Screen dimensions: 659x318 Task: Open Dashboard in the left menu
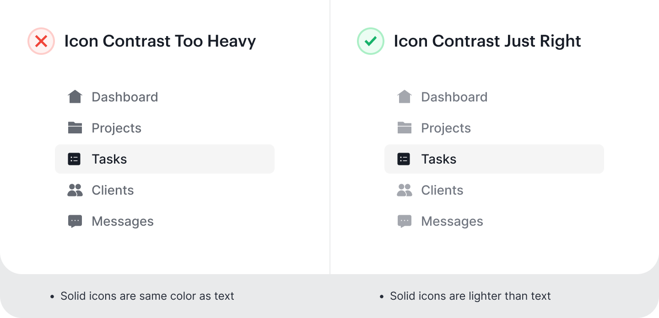(124, 97)
